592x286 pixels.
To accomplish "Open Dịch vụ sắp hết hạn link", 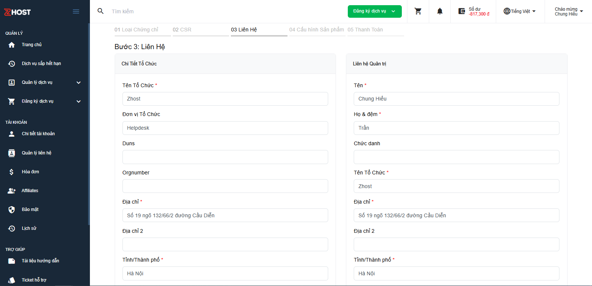I will pos(41,64).
